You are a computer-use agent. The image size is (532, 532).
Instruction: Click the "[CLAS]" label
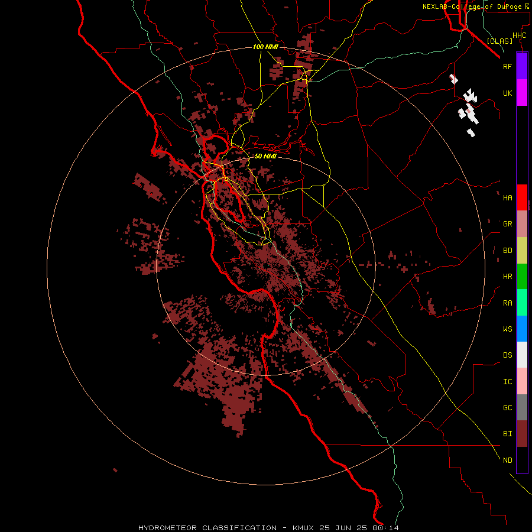[499, 41]
